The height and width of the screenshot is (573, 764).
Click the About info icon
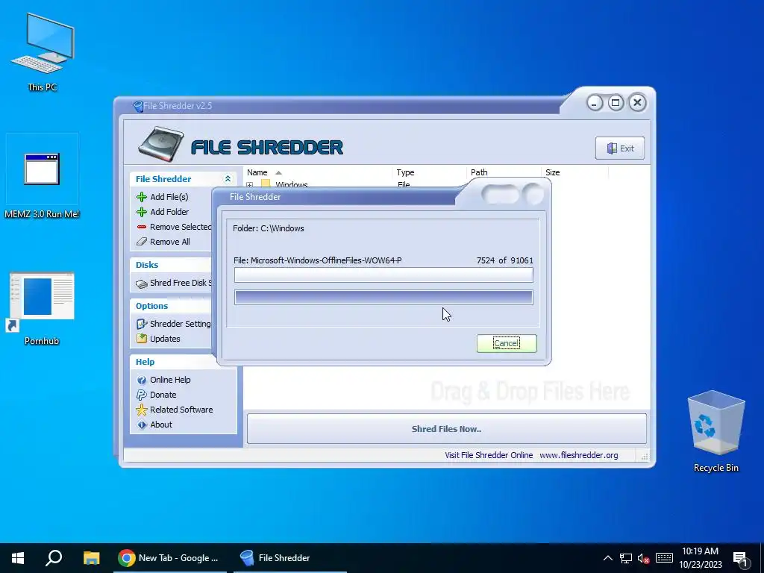[x=142, y=425]
